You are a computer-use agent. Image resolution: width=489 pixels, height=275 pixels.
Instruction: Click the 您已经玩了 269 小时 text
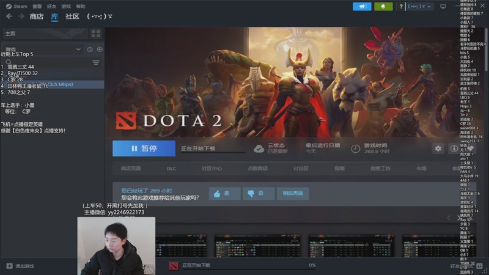147,191
